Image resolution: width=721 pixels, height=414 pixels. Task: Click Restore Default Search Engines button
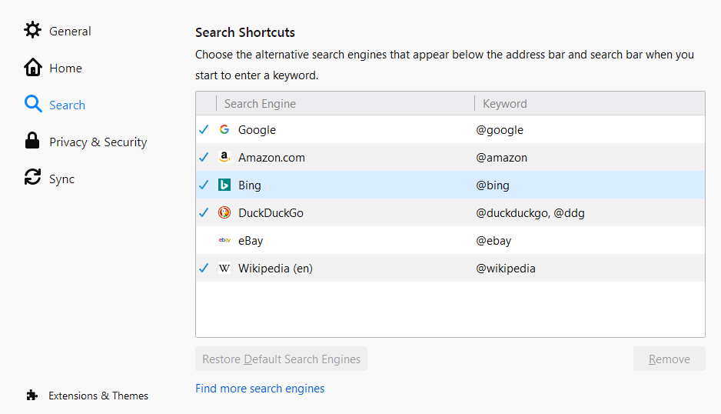coord(281,359)
